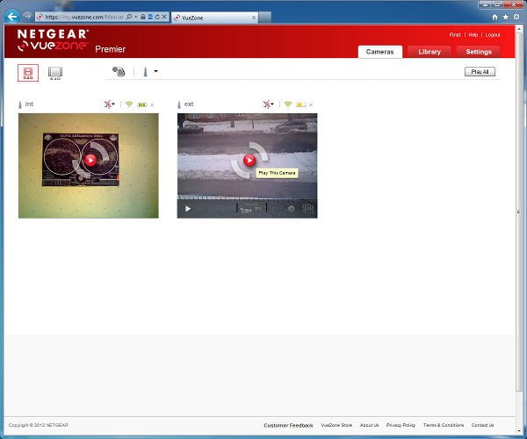Take a snapshot with ext camera icon
The width and height of the screenshot is (527, 439).
[x=308, y=209]
